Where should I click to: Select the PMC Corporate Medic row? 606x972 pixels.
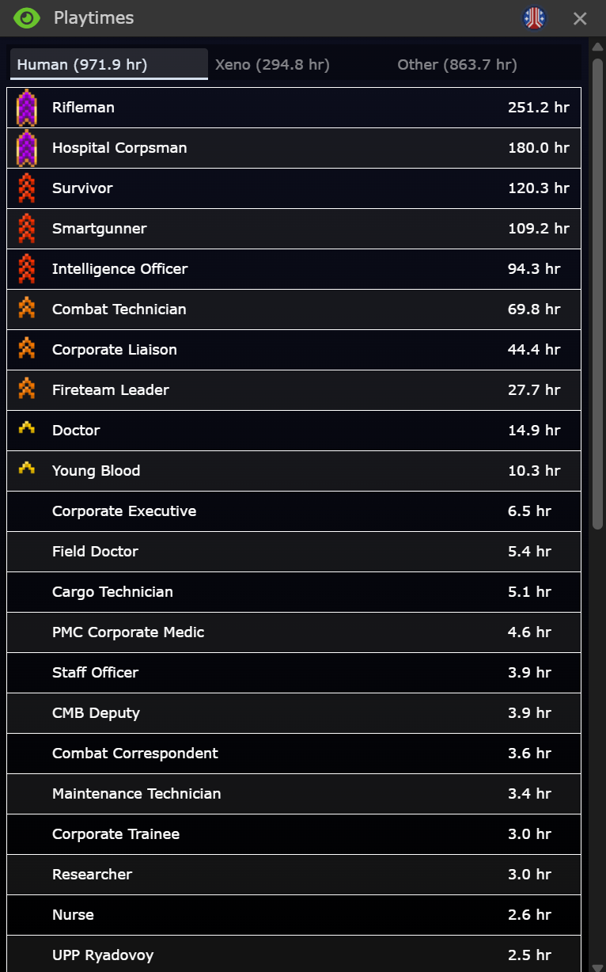coord(128,632)
